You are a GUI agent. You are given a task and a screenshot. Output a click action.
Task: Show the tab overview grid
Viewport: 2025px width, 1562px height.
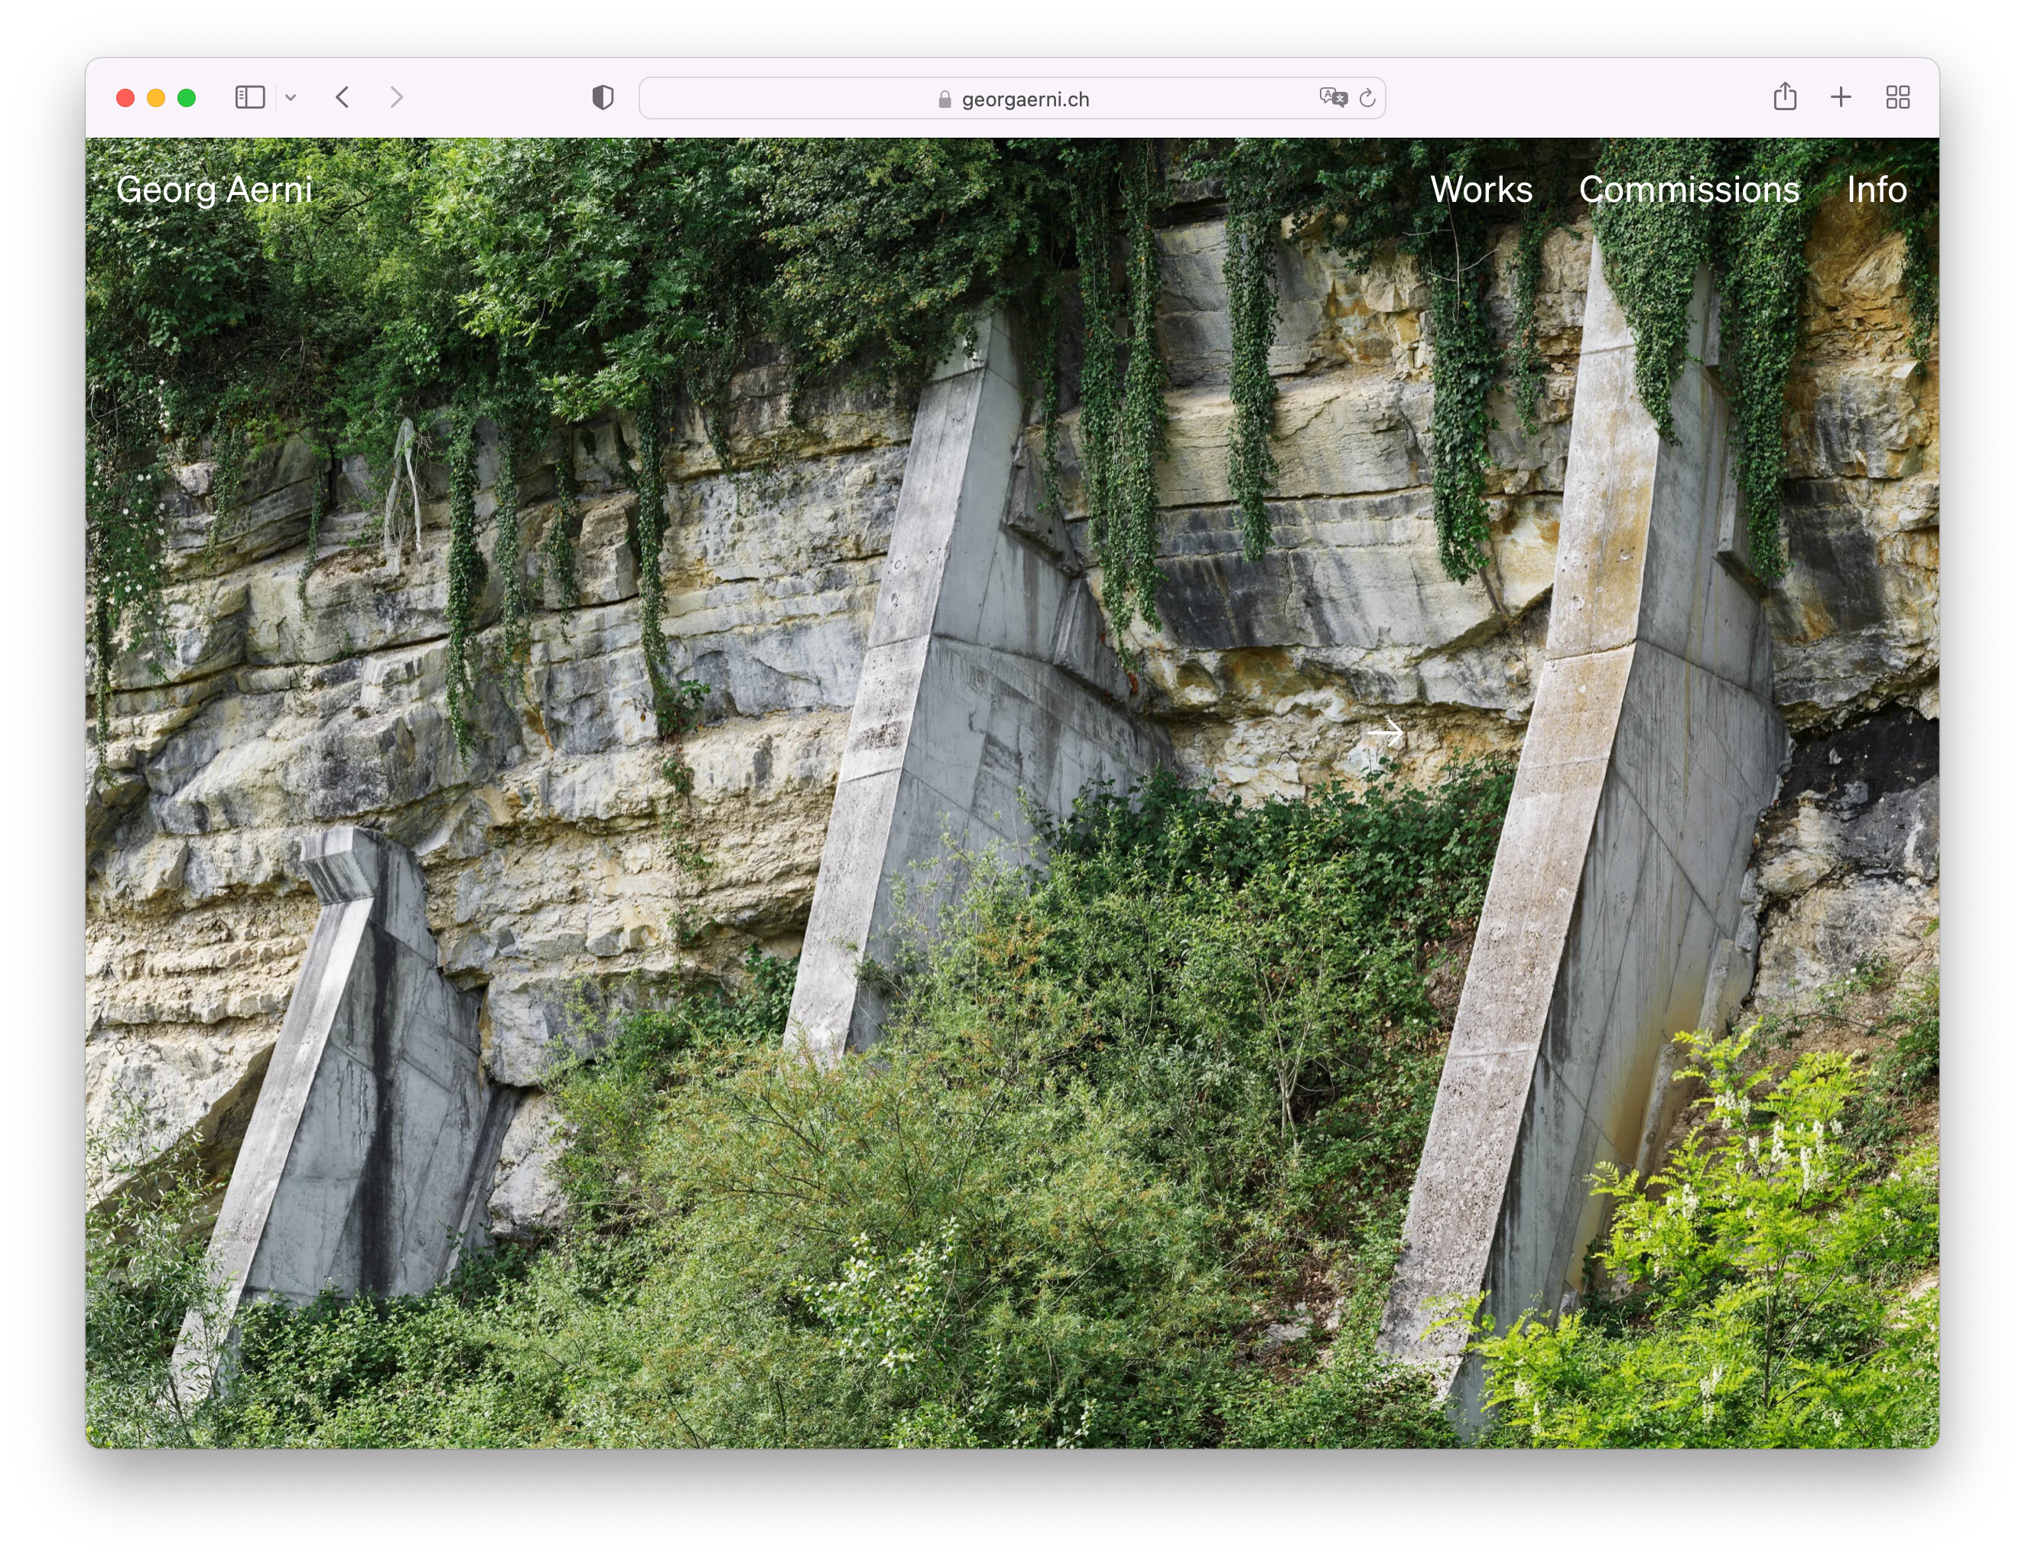1897,97
